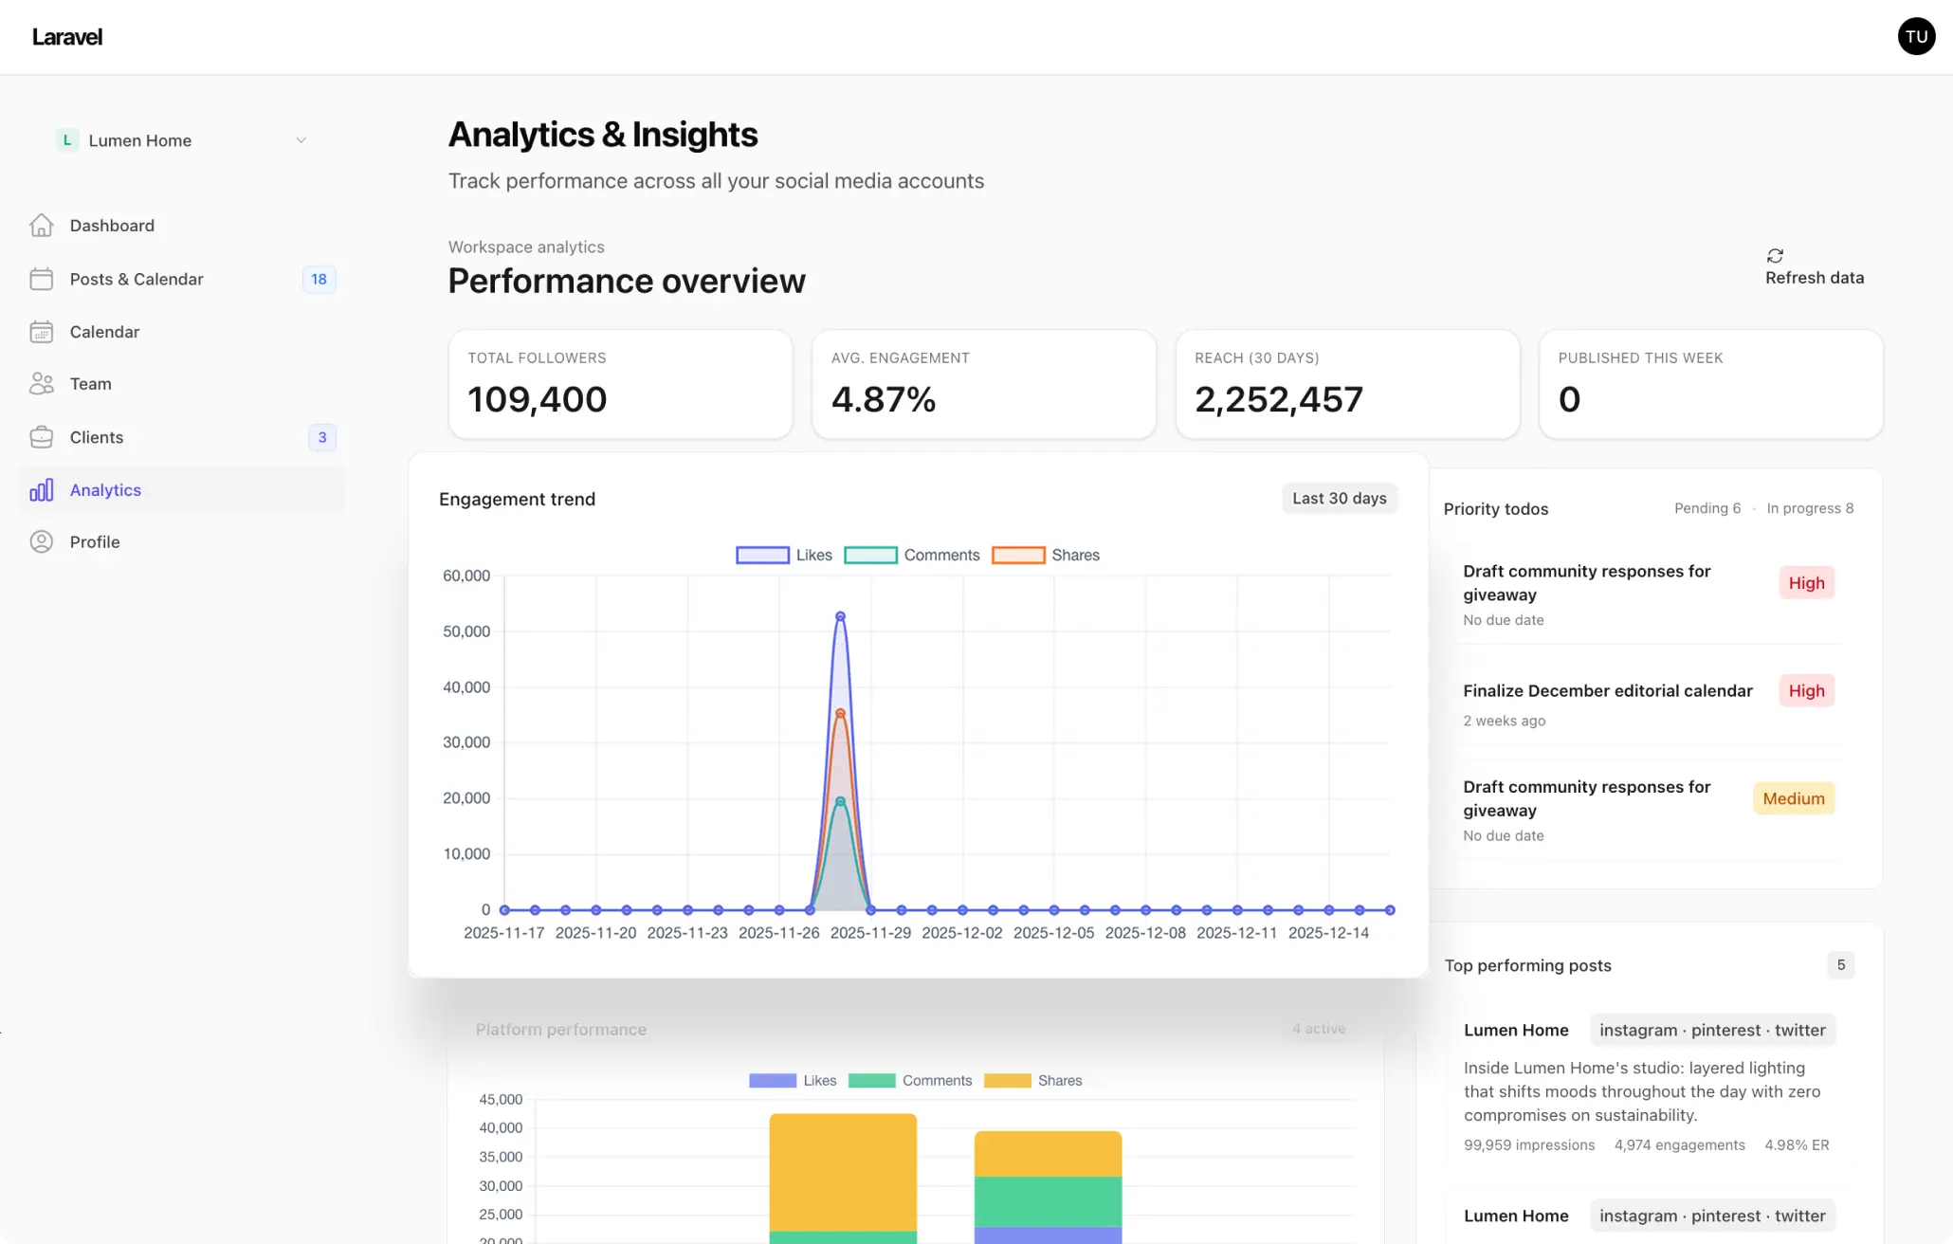Click the Analytics bar chart icon
Image resolution: width=1953 pixels, height=1244 pixels.
[x=42, y=489]
